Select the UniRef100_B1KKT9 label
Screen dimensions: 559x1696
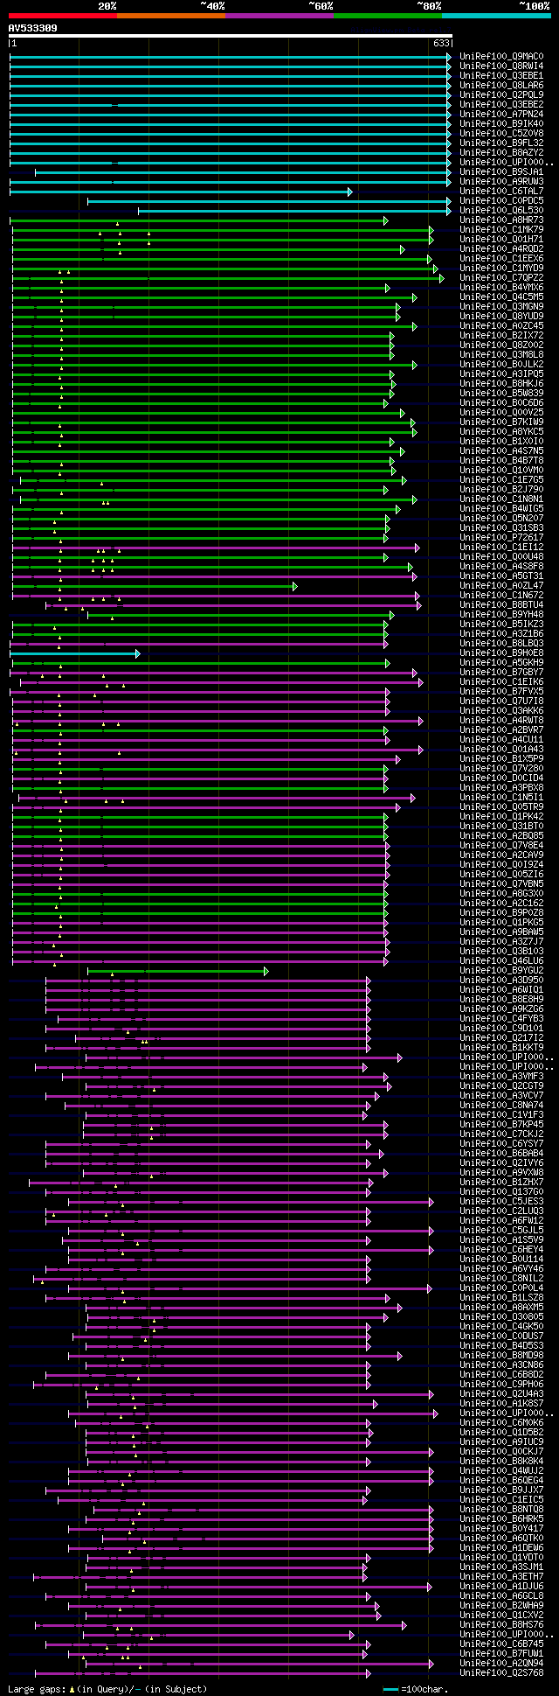(x=501, y=1048)
